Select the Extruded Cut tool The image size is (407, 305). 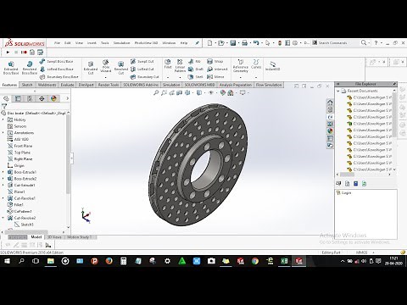91,68
